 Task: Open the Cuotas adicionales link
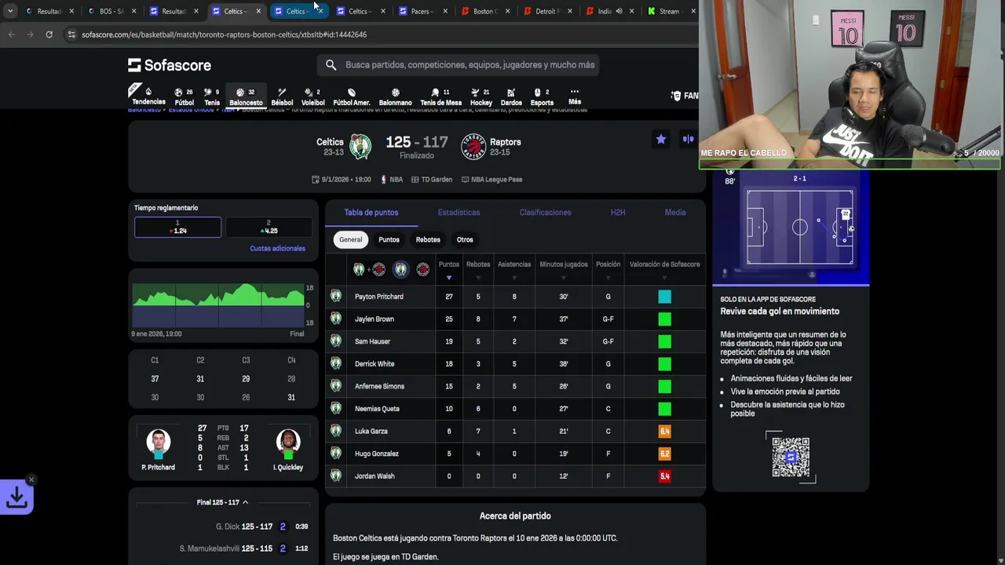pos(277,249)
